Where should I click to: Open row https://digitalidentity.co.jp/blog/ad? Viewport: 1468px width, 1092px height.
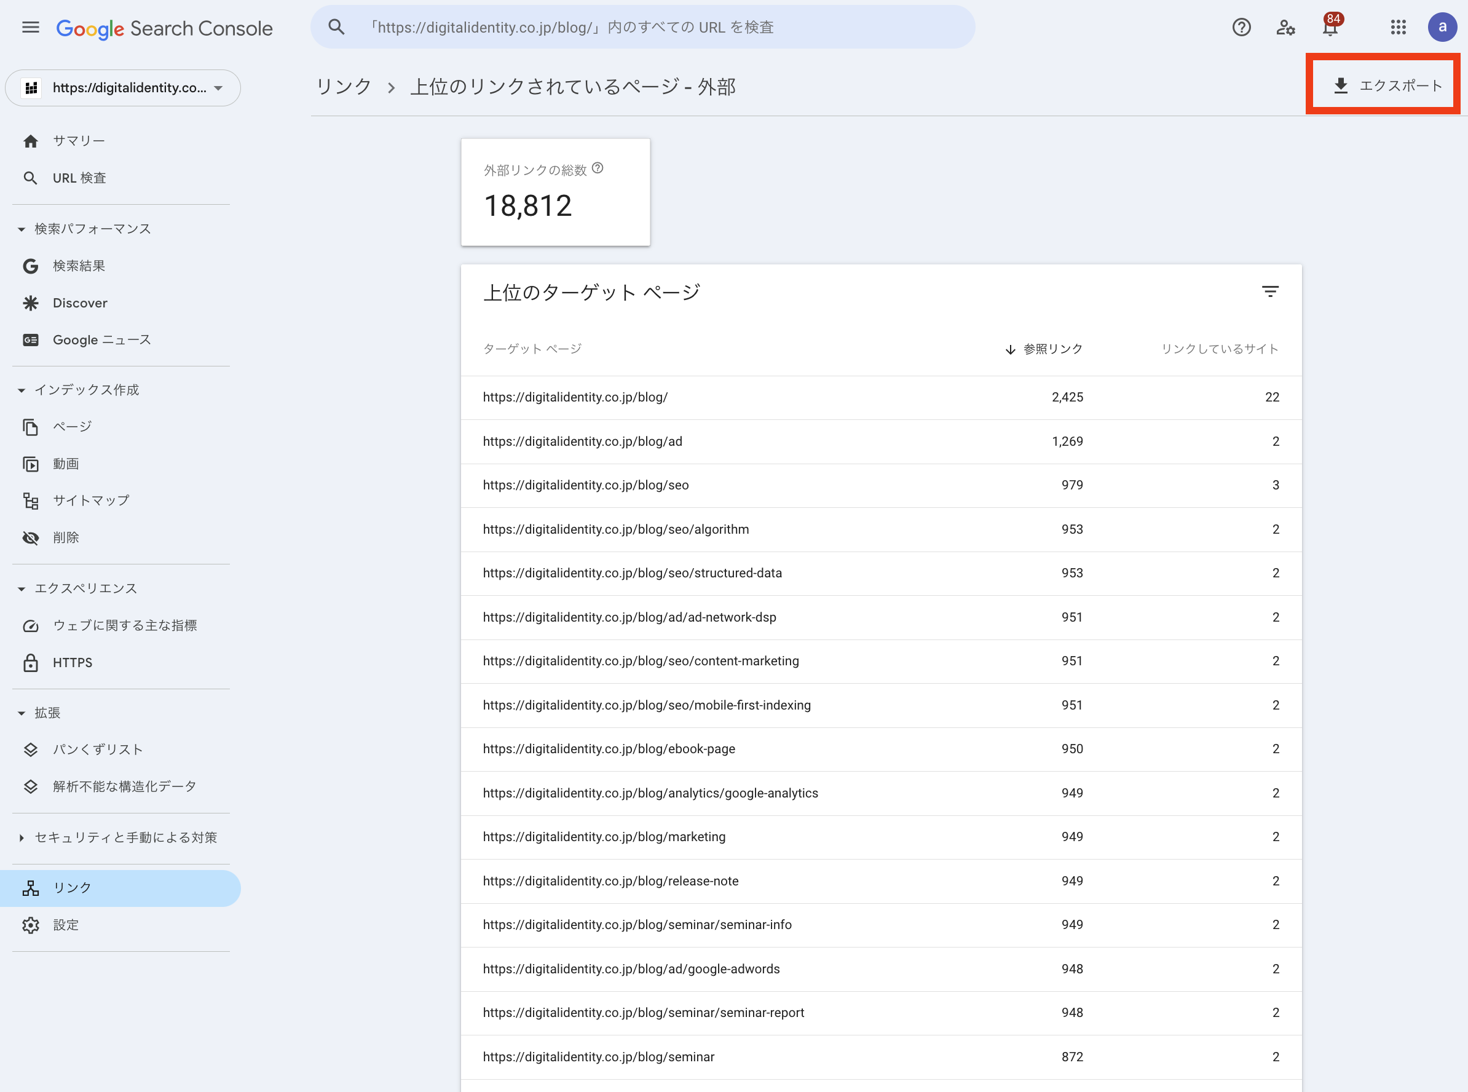point(881,441)
